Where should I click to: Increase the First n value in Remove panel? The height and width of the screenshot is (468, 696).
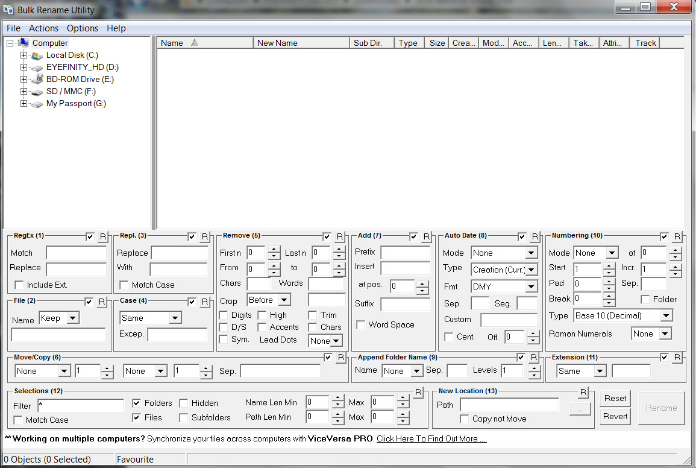pos(274,250)
